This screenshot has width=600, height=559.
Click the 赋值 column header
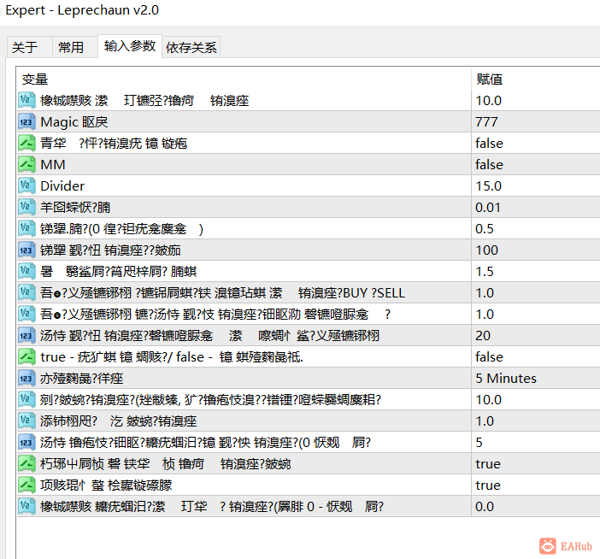tap(490, 79)
